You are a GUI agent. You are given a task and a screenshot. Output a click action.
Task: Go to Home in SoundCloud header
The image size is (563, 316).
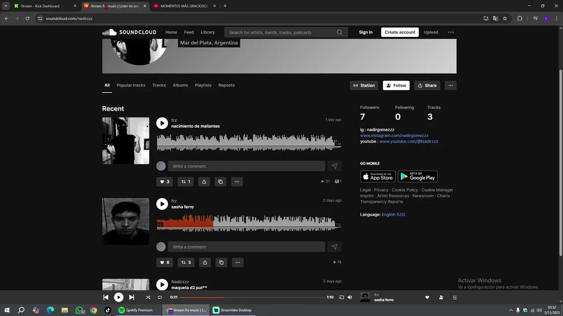coord(171,32)
